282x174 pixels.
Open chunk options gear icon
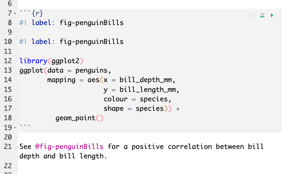tap(252, 15)
